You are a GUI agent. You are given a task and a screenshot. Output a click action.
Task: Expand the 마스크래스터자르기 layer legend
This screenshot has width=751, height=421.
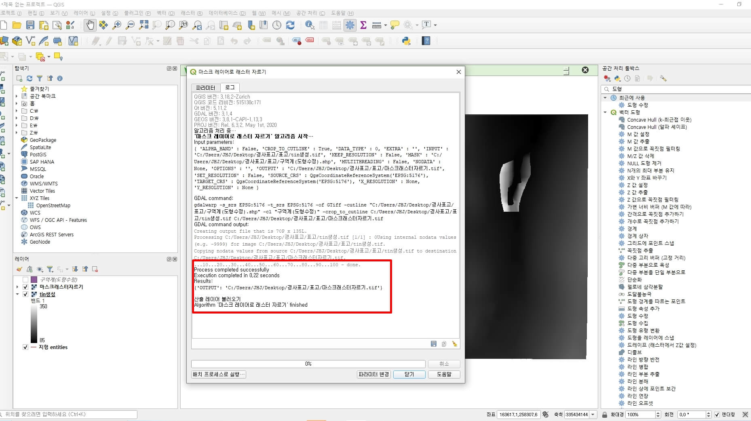pyautogui.click(x=17, y=287)
